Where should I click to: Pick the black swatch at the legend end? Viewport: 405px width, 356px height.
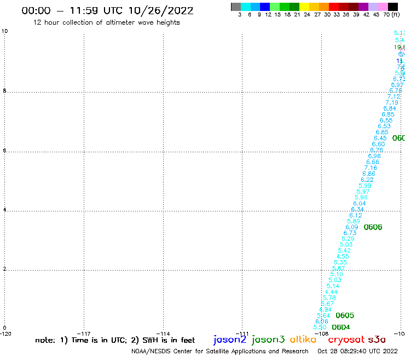[x=392, y=7]
